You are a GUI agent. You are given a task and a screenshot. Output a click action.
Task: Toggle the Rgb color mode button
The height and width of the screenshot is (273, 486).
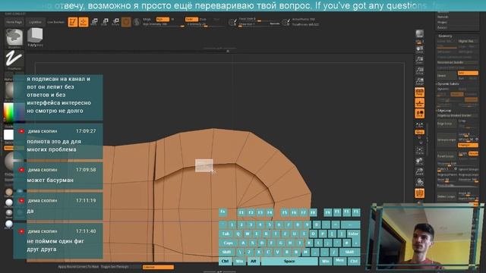tap(163, 19)
